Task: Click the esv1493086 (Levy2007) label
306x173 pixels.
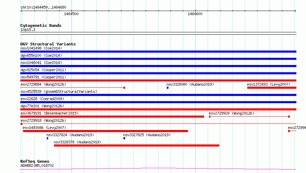Action: (44, 128)
